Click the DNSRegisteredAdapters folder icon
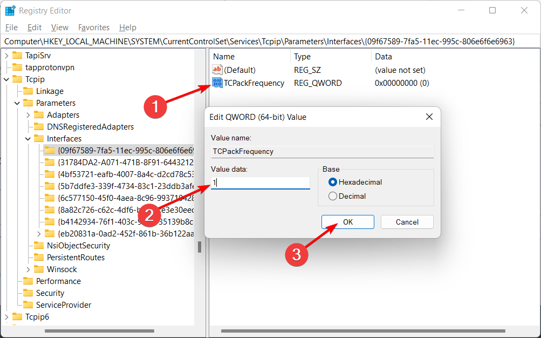Screen dimensions: 541x338 [39, 126]
